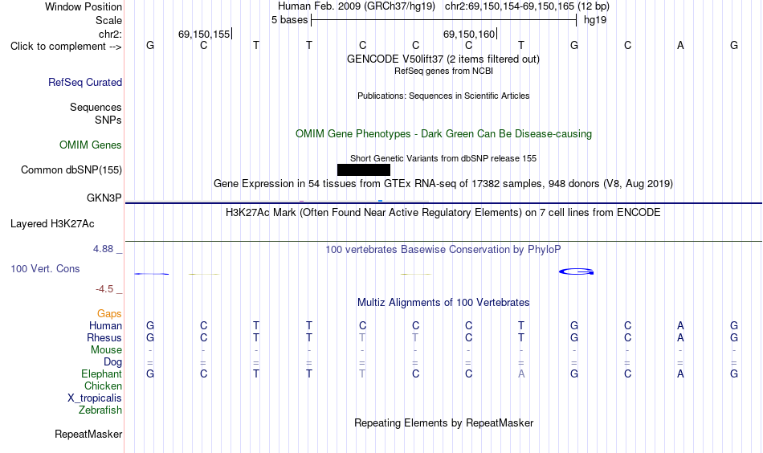Click the SNPs track label
The height and width of the screenshot is (453, 763).
[x=108, y=120]
